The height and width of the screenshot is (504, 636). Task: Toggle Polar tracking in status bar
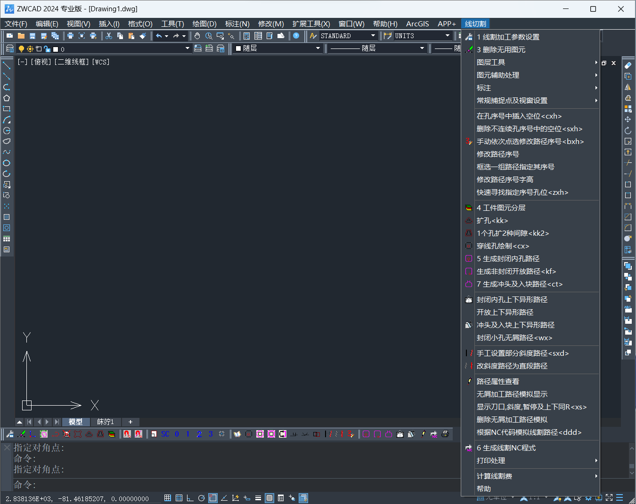(x=202, y=498)
